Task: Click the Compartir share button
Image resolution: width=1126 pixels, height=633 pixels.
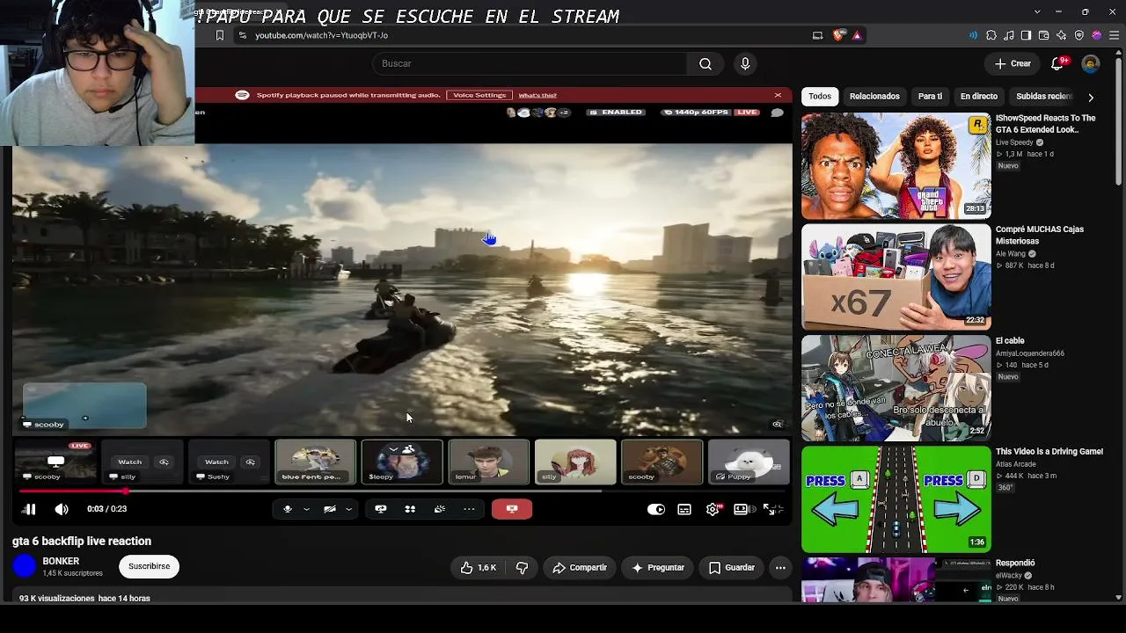Action: pyautogui.click(x=580, y=568)
